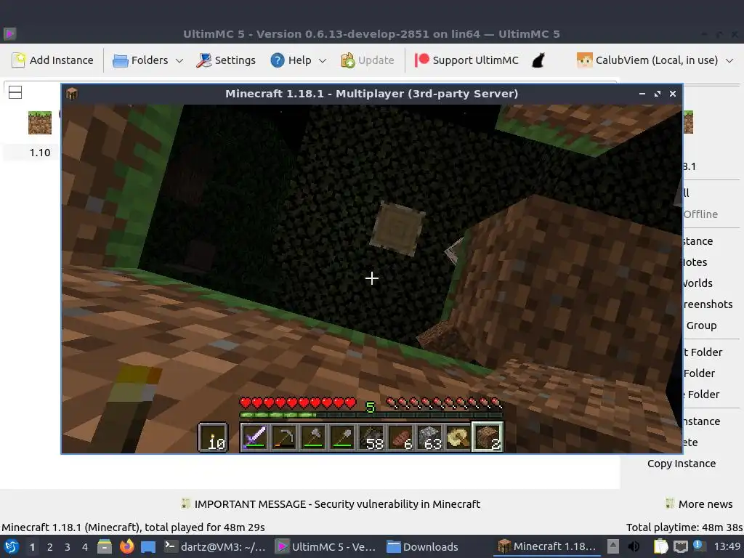Click the offhand torch slot showing 10
This screenshot has width=744, height=558.
click(213, 437)
